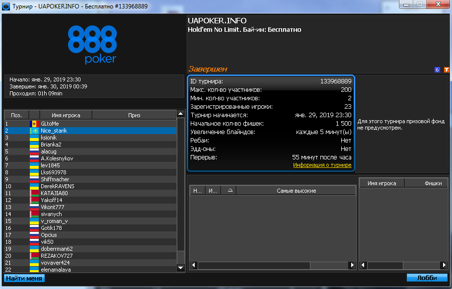This screenshot has height=289, width=452.
Task: Sort the results list by 'Имя игрока' header
Action: tap(66, 115)
